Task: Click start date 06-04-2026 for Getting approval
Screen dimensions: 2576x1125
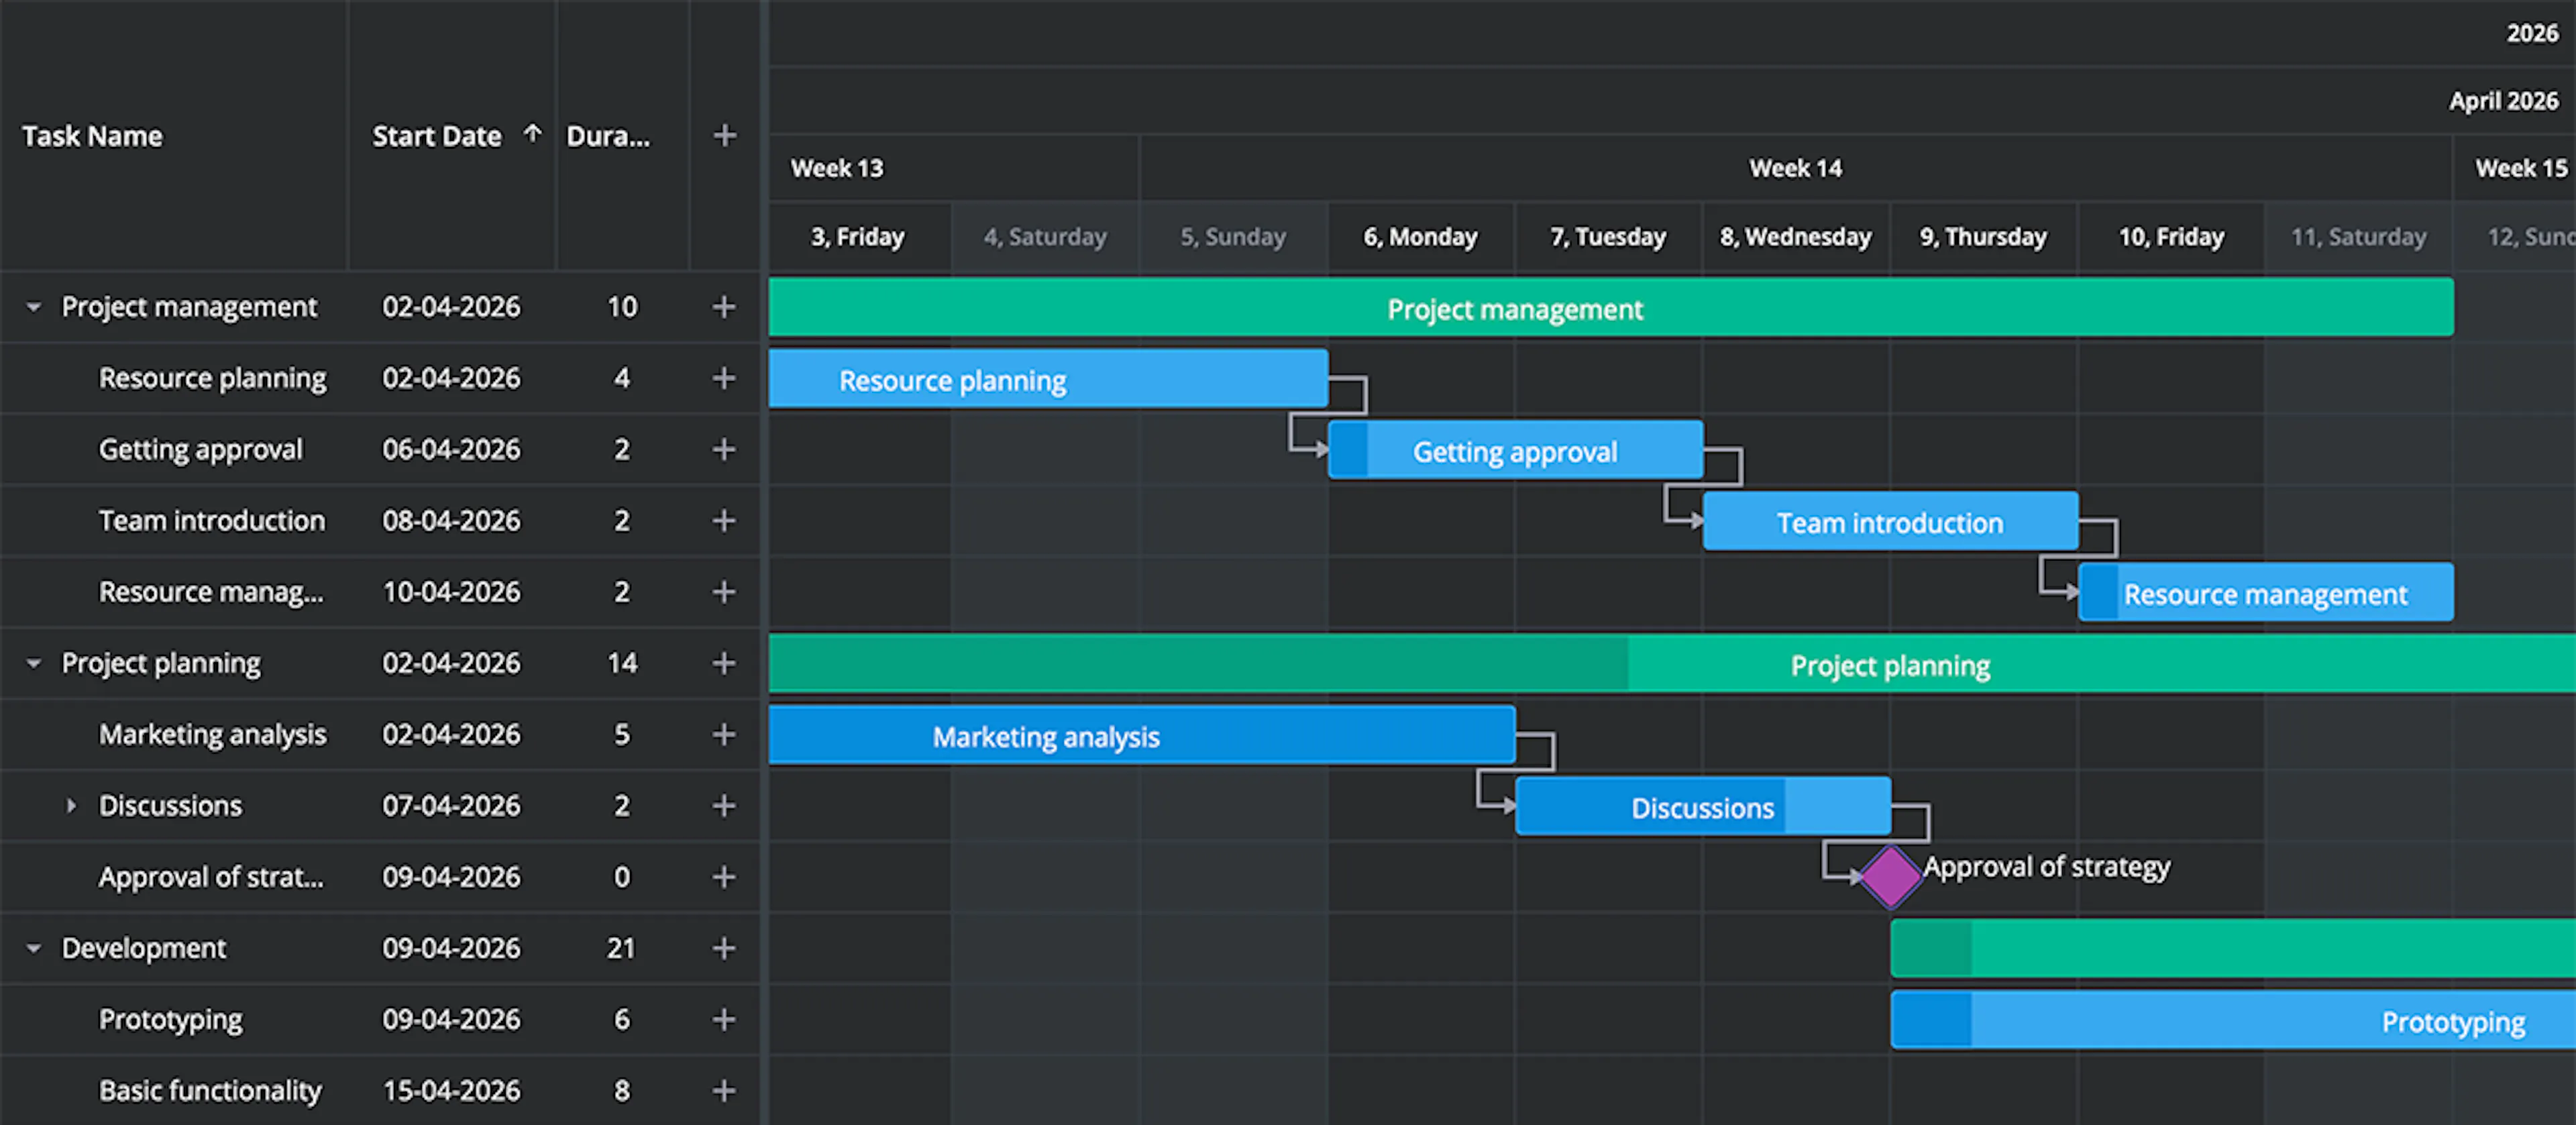Action: (x=451, y=449)
